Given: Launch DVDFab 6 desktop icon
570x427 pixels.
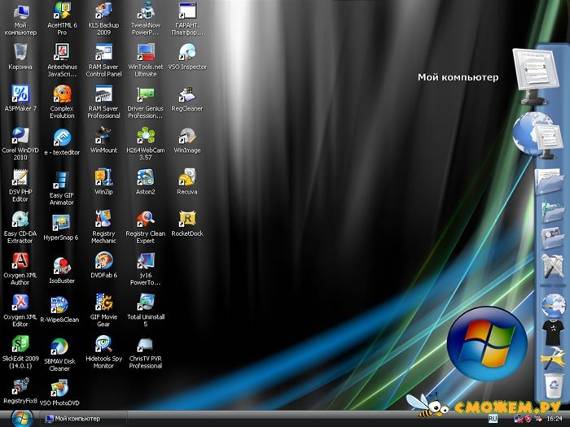Looking at the screenshot, I should [x=103, y=261].
